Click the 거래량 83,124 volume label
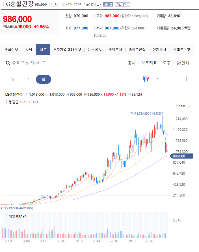Image resolution: width=199 pixels, height=252 pixels. (16, 216)
